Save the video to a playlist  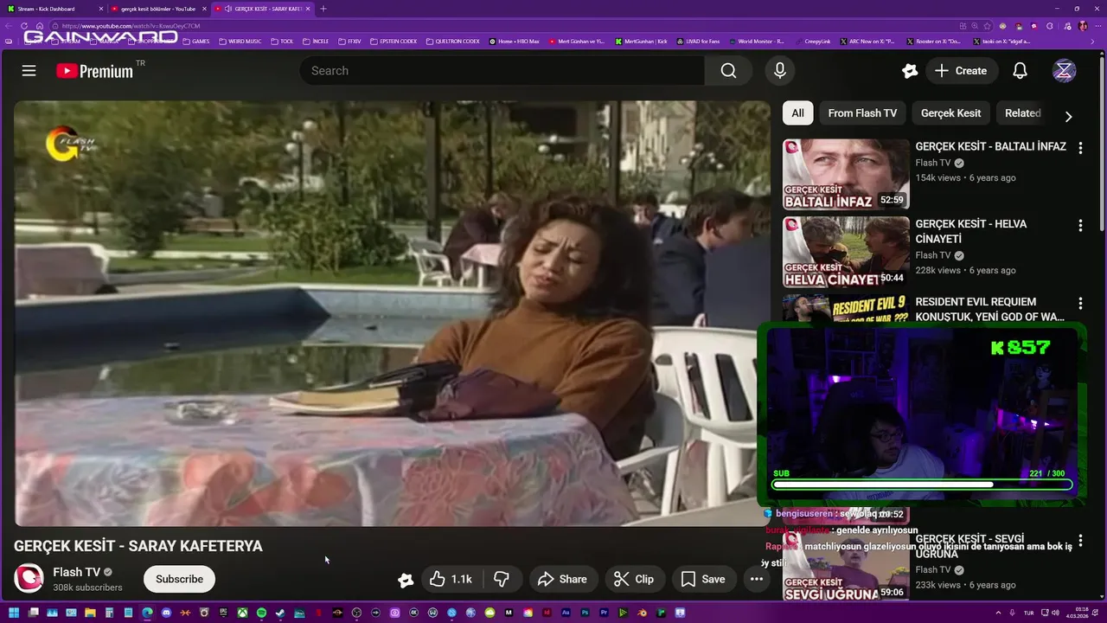(x=703, y=579)
